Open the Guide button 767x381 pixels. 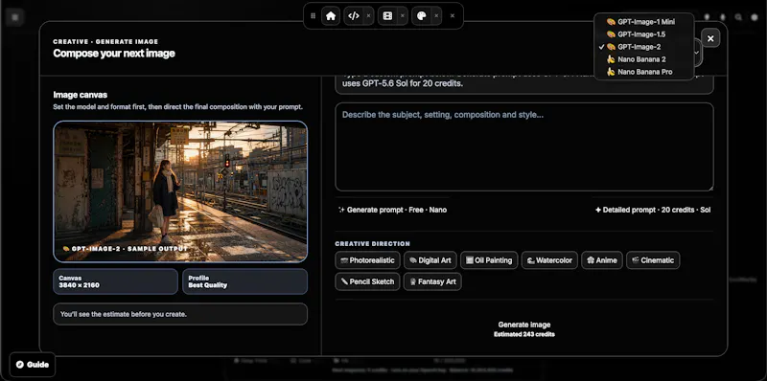click(33, 365)
